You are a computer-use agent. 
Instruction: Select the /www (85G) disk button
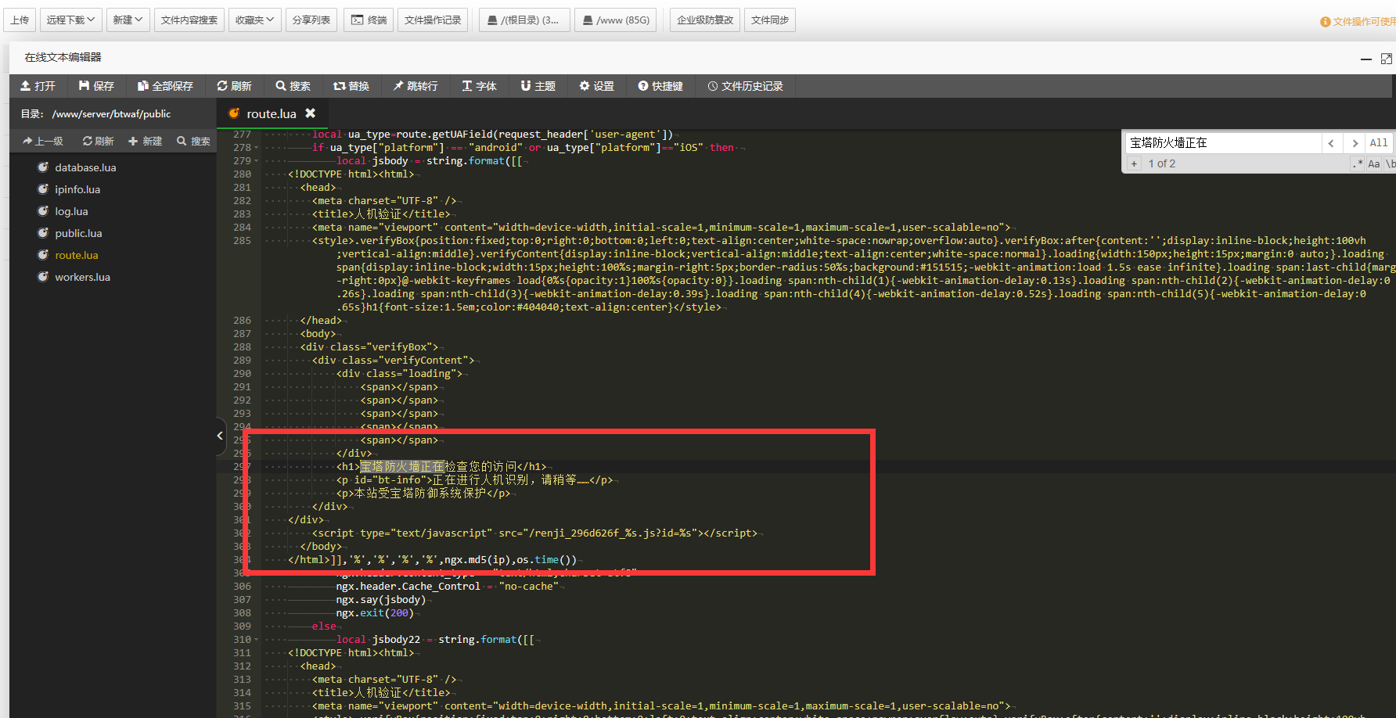(616, 20)
